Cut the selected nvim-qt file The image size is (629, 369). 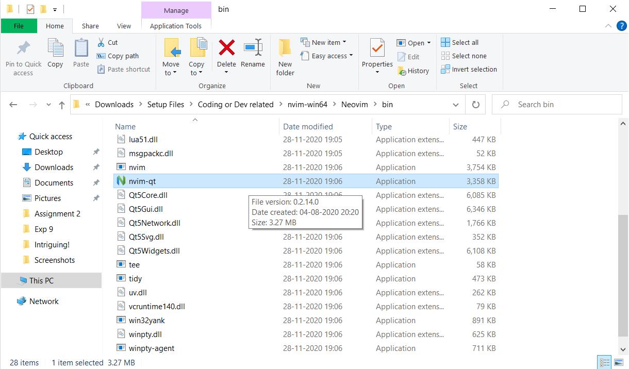(107, 42)
